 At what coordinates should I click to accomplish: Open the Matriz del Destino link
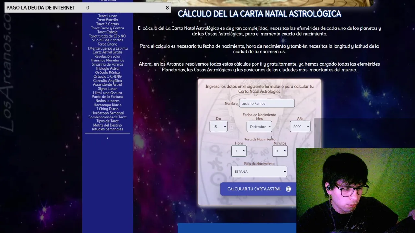click(x=107, y=125)
